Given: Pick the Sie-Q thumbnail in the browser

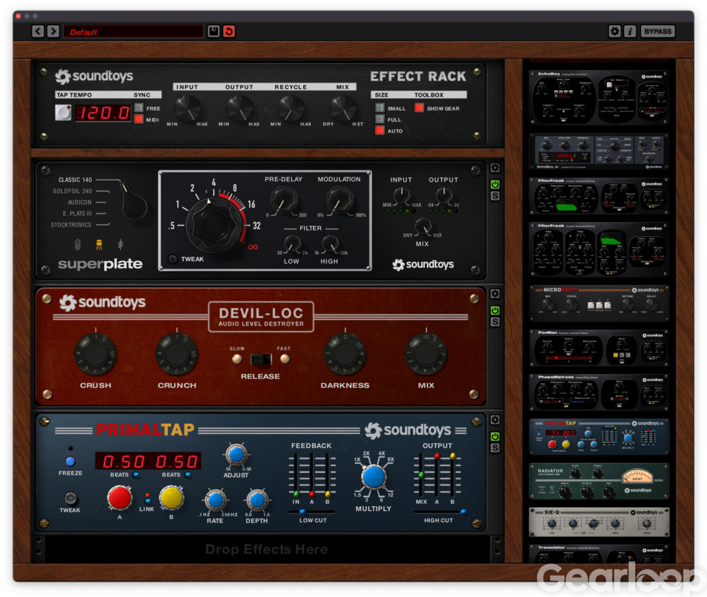Looking at the screenshot, I should 599,522.
